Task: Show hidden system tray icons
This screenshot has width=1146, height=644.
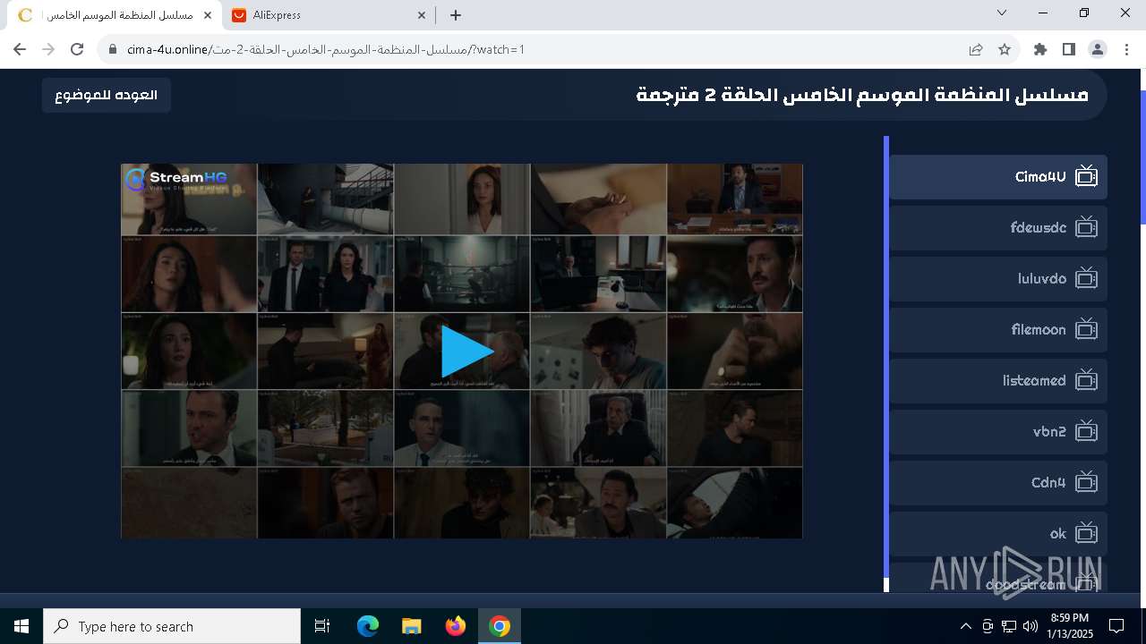Action: point(965,626)
